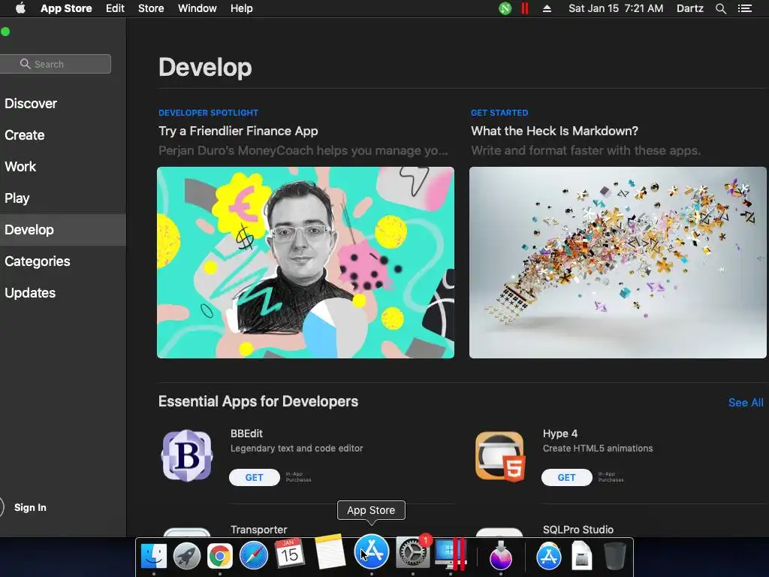Click Sign In in the sidebar
This screenshot has width=769, height=577.
tap(30, 507)
